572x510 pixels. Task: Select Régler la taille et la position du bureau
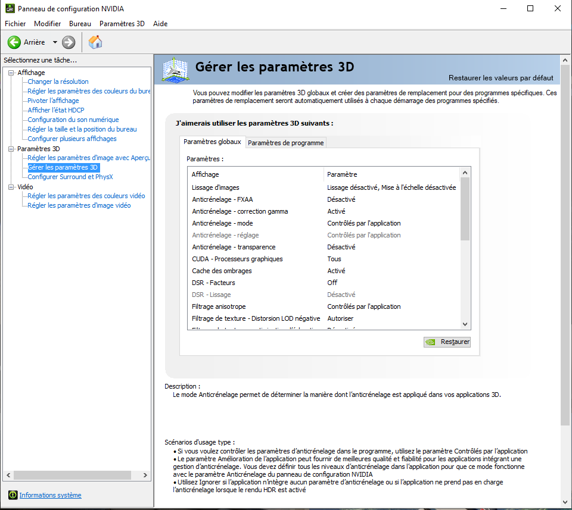click(x=82, y=129)
